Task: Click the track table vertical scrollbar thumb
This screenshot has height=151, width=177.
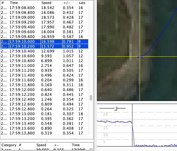Action: click(91, 98)
